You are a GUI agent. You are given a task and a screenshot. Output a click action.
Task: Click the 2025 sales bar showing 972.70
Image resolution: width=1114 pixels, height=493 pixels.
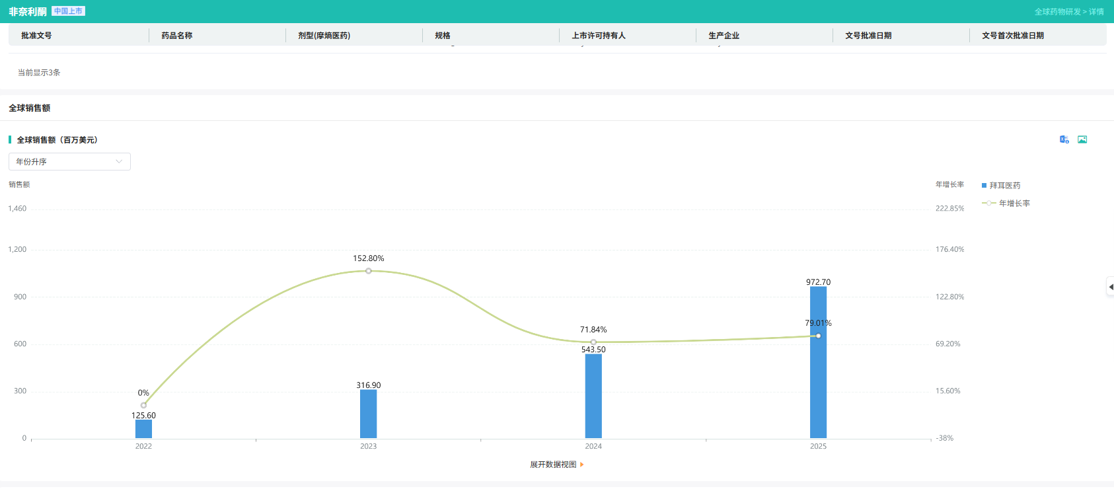(818, 362)
